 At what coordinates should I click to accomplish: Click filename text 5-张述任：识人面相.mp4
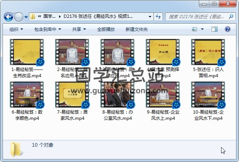click(x=208, y=72)
